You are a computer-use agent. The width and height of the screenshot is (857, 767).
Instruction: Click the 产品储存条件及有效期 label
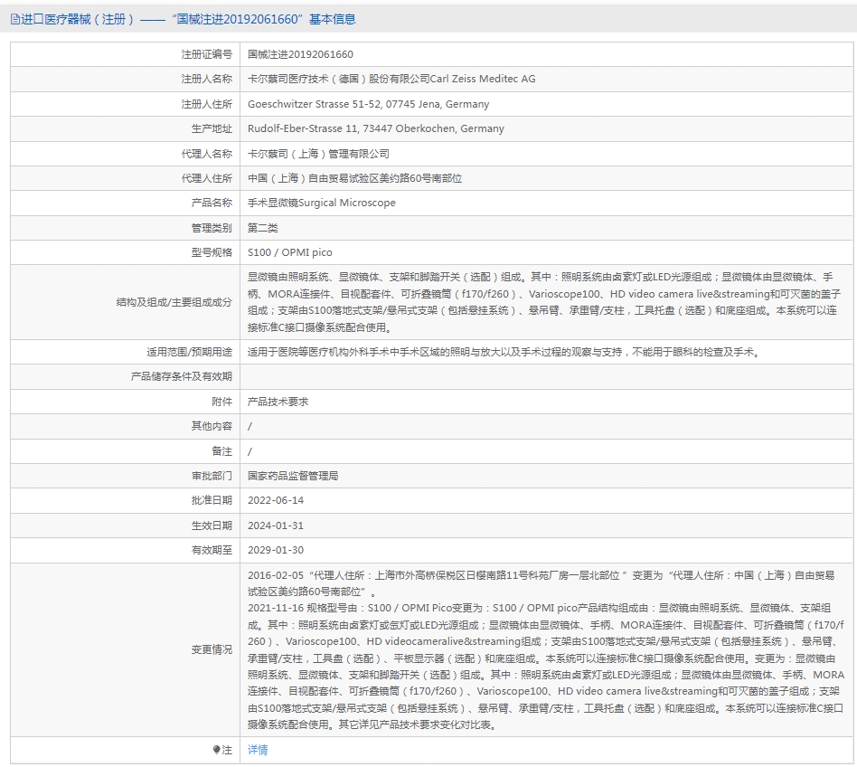coord(182,376)
